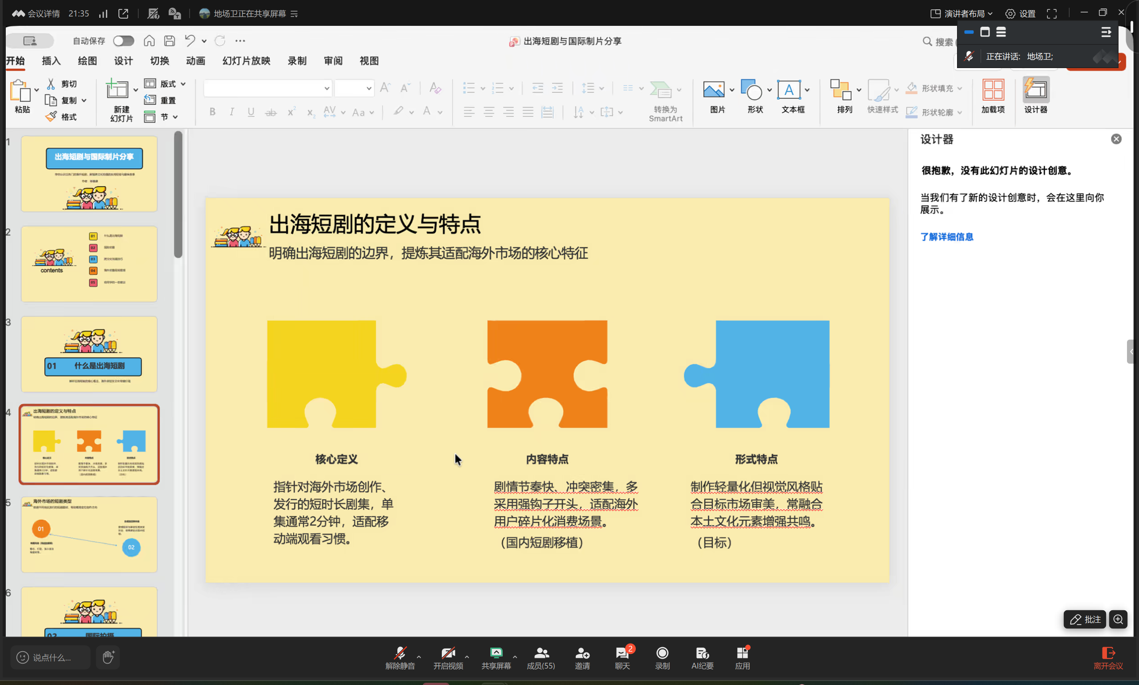The height and width of the screenshot is (685, 1139).
Task: Open the AI纪要 meeting summary icon
Action: (702, 654)
